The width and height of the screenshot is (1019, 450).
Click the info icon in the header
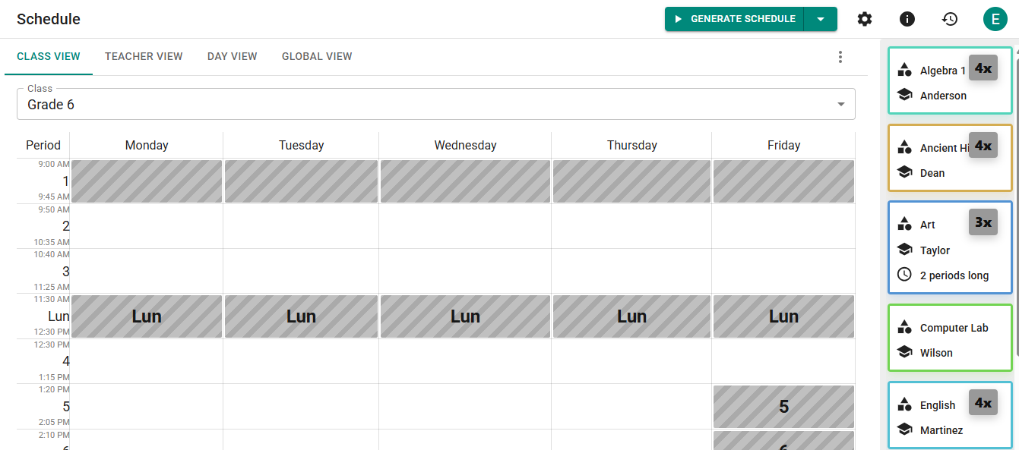point(907,19)
